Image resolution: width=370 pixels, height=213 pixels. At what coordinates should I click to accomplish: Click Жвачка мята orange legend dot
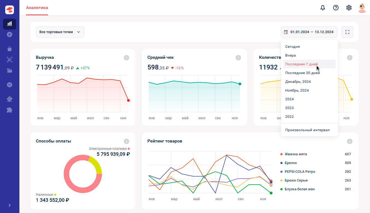coord(281,154)
